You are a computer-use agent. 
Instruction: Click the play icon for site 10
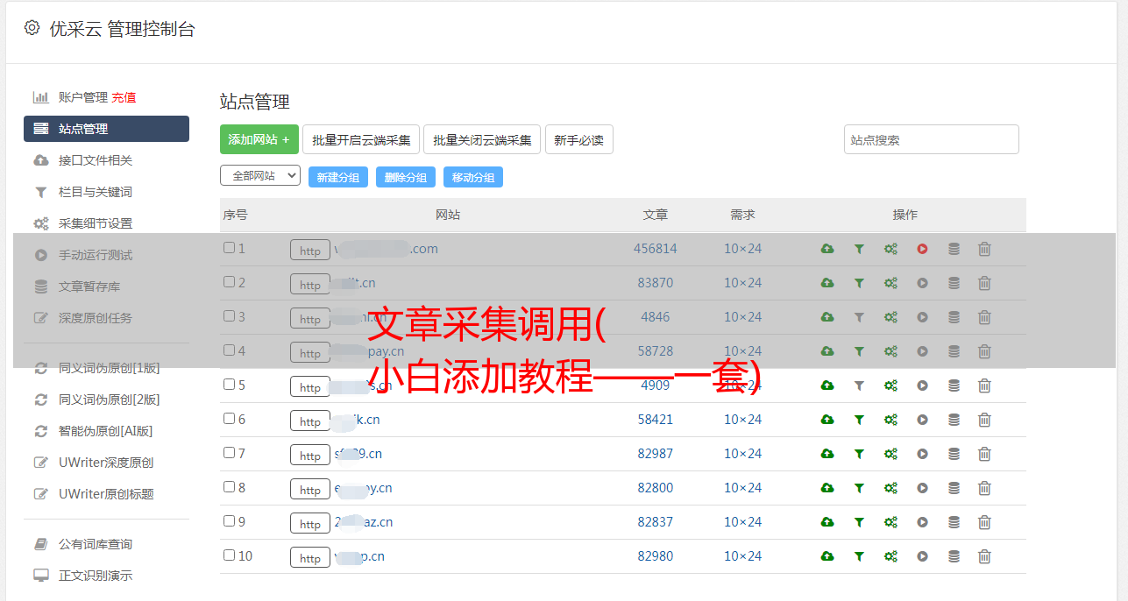pyautogui.click(x=922, y=556)
